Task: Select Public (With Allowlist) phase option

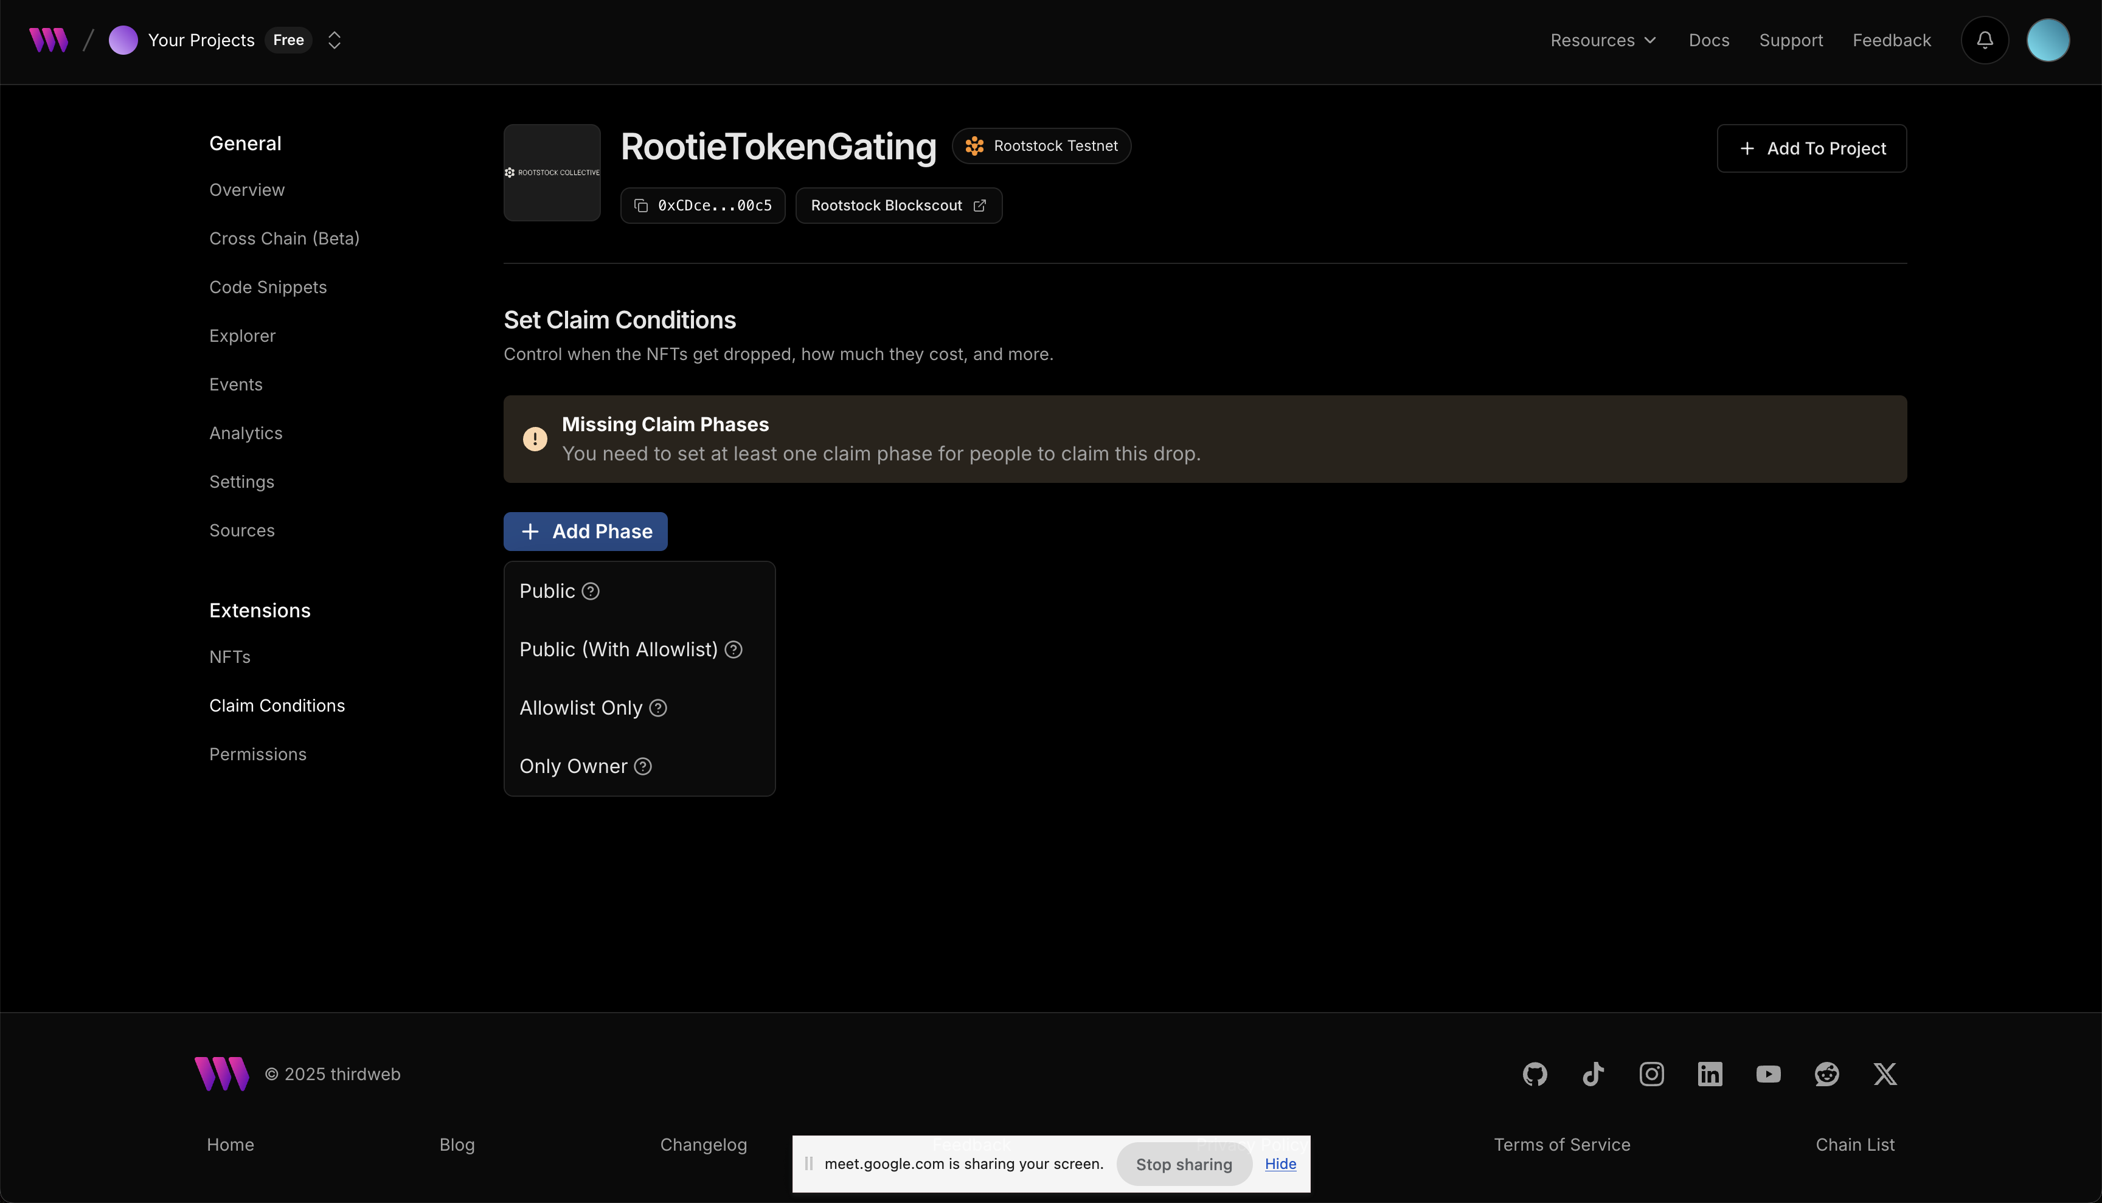Action: click(618, 650)
